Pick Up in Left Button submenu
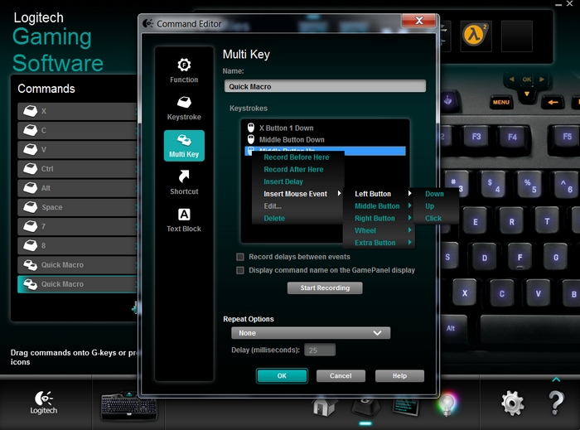The image size is (580, 430). pyautogui.click(x=429, y=206)
